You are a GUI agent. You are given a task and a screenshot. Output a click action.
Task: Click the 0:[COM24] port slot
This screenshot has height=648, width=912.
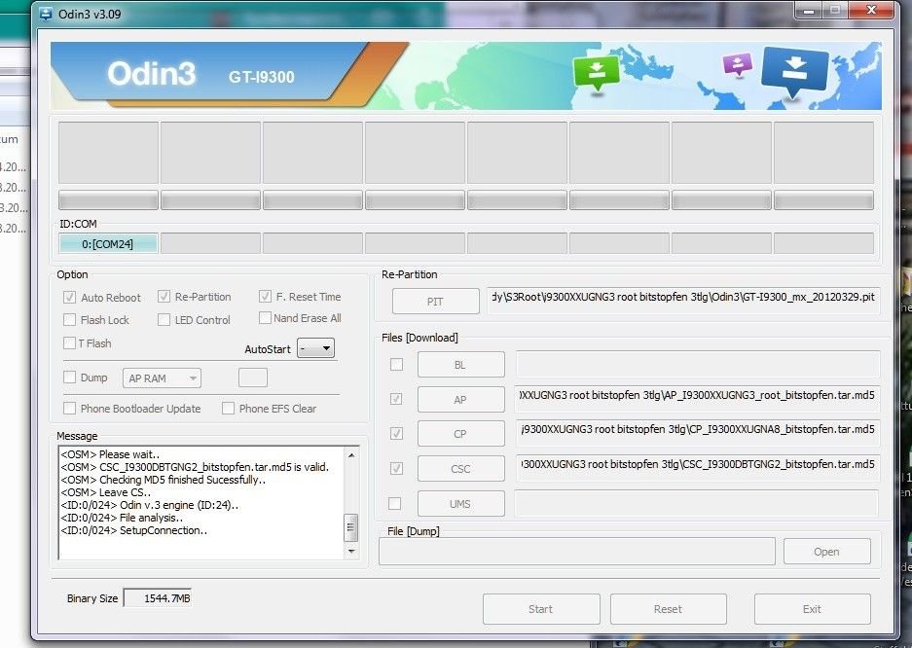point(108,243)
